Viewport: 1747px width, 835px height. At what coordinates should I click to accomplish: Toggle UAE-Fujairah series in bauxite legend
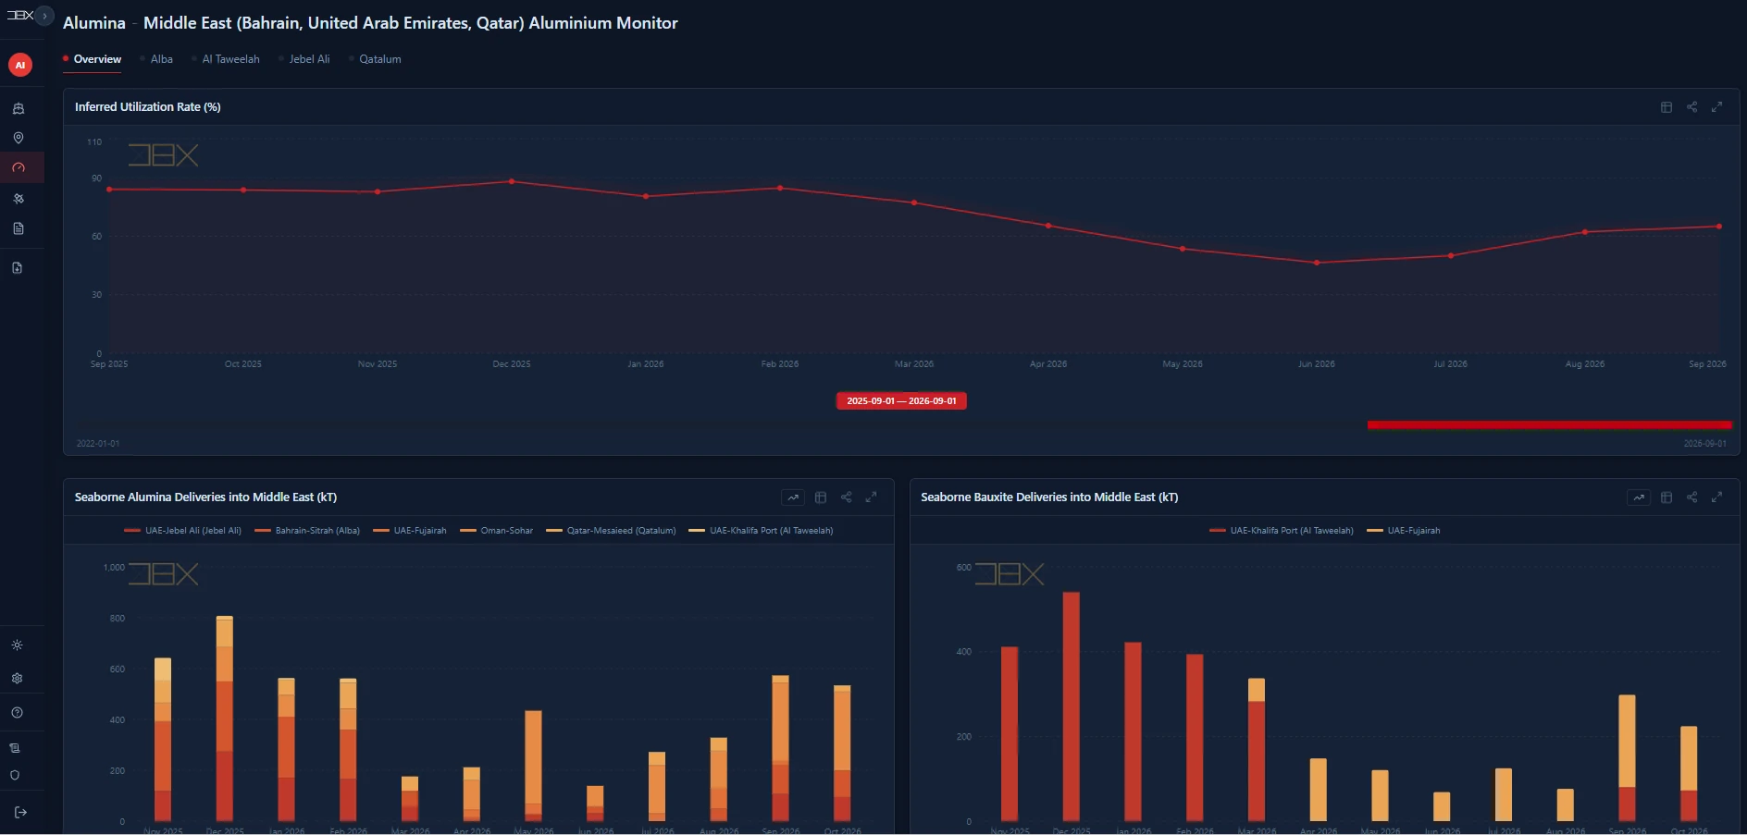pos(1404,531)
